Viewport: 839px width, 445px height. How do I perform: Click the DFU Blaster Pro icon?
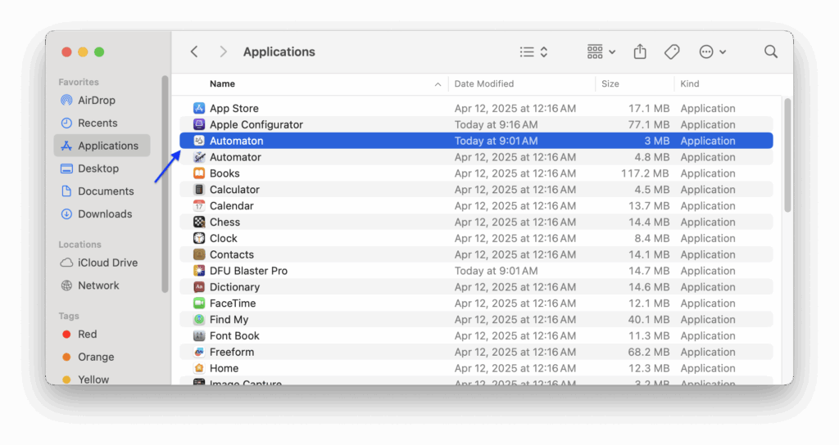click(199, 271)
